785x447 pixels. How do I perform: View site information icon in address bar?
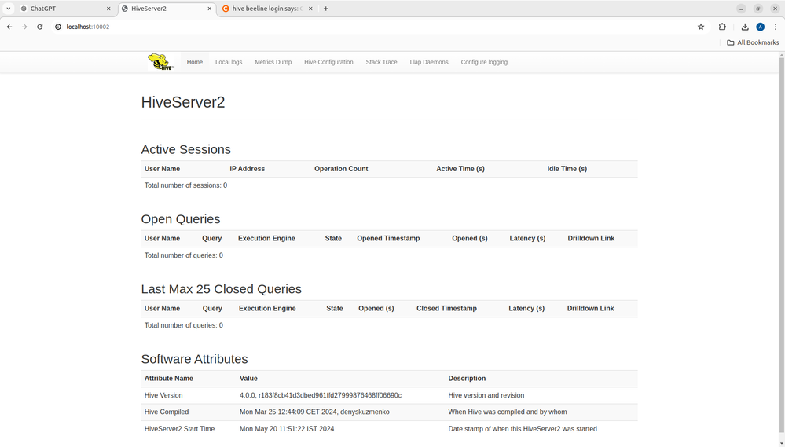(58, 27)
